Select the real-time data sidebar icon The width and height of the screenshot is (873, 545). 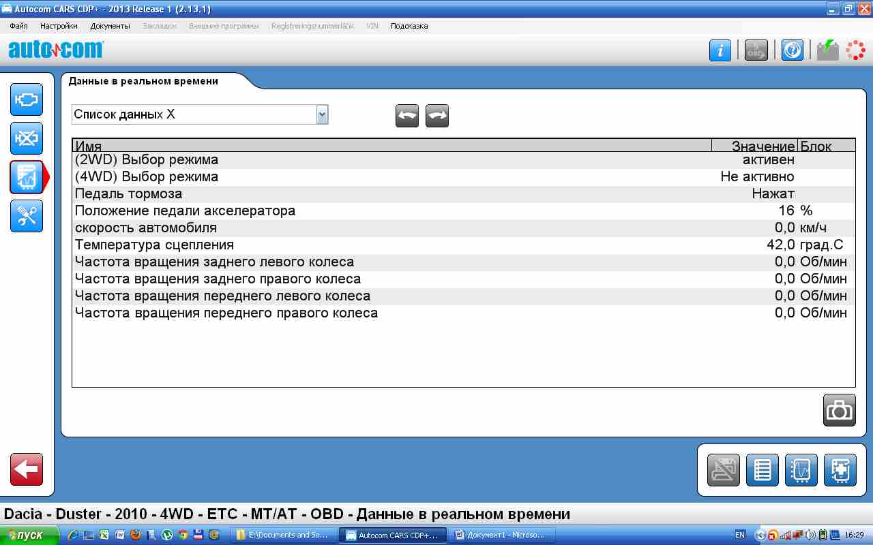(27, 177)
